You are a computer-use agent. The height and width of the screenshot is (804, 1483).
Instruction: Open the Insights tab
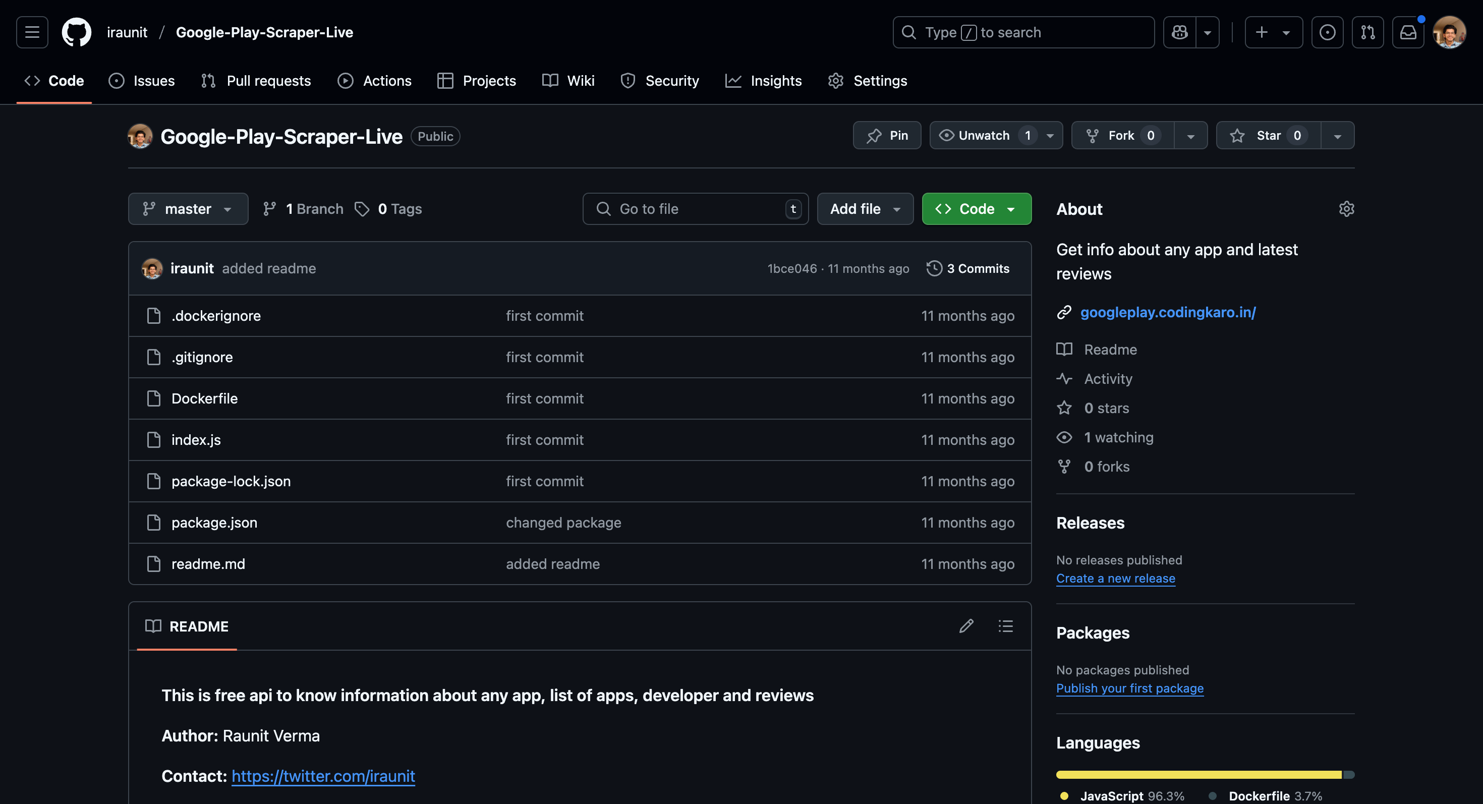click(x=763, y=81)
